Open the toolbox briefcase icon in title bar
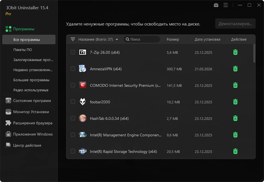This screenshot has height=182, width=264. [216, 5]
